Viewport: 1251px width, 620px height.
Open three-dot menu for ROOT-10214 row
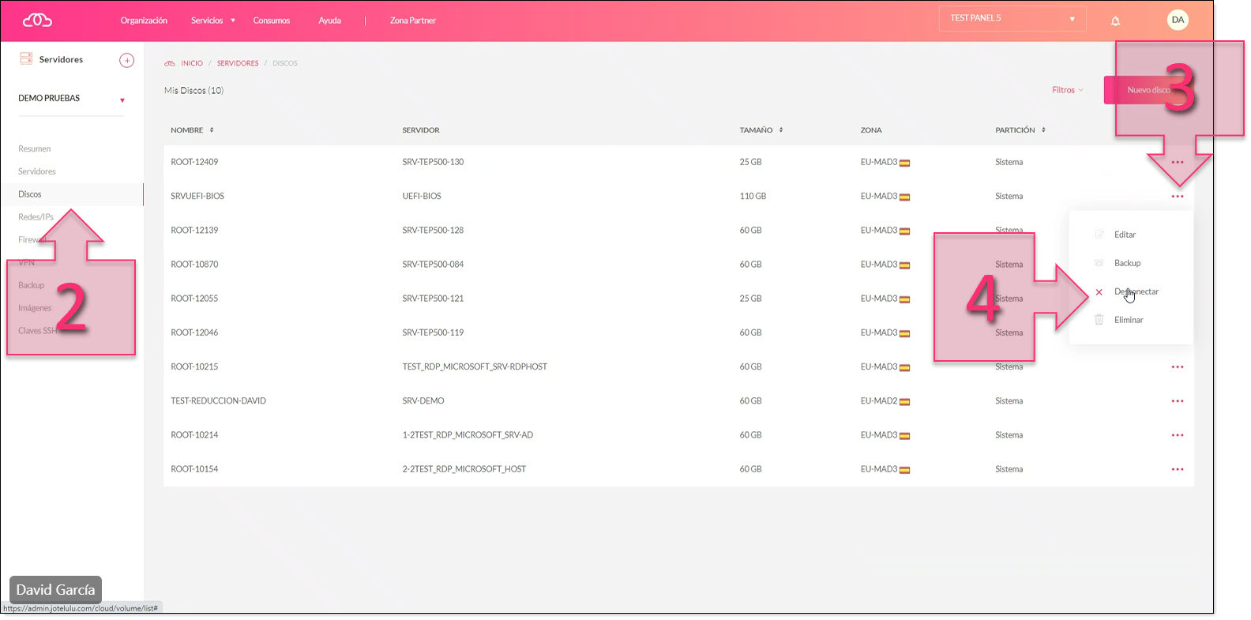[x=1178, y=435]
